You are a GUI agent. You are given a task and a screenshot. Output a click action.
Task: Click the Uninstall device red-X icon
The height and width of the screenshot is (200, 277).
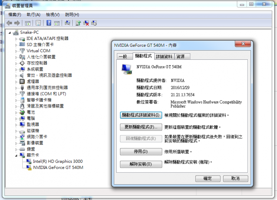pyautogui.click(x=86, y=23)
